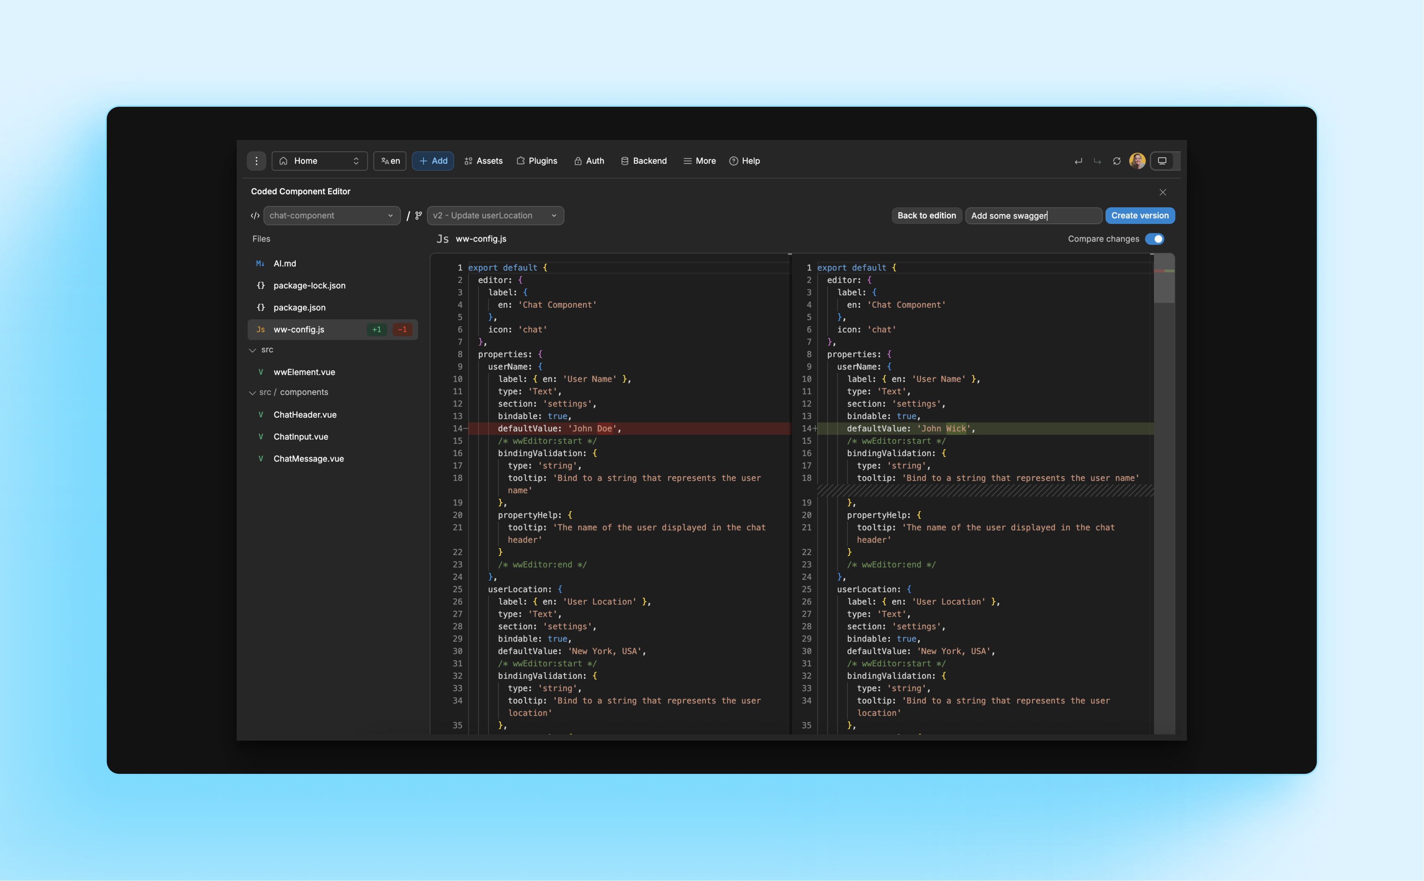This screenshot has height=881, width=1424.
Task: Click the user avatar picture
Action: click(x=1137, y=161)
